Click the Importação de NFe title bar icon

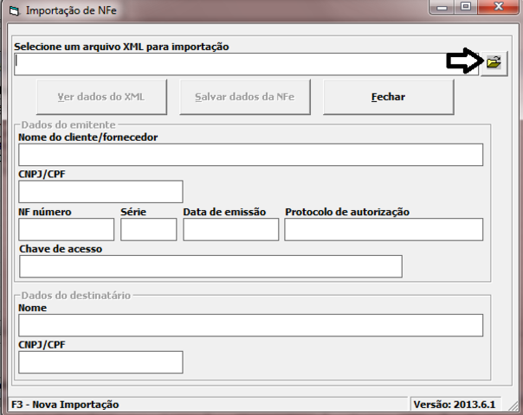point(13,10)
